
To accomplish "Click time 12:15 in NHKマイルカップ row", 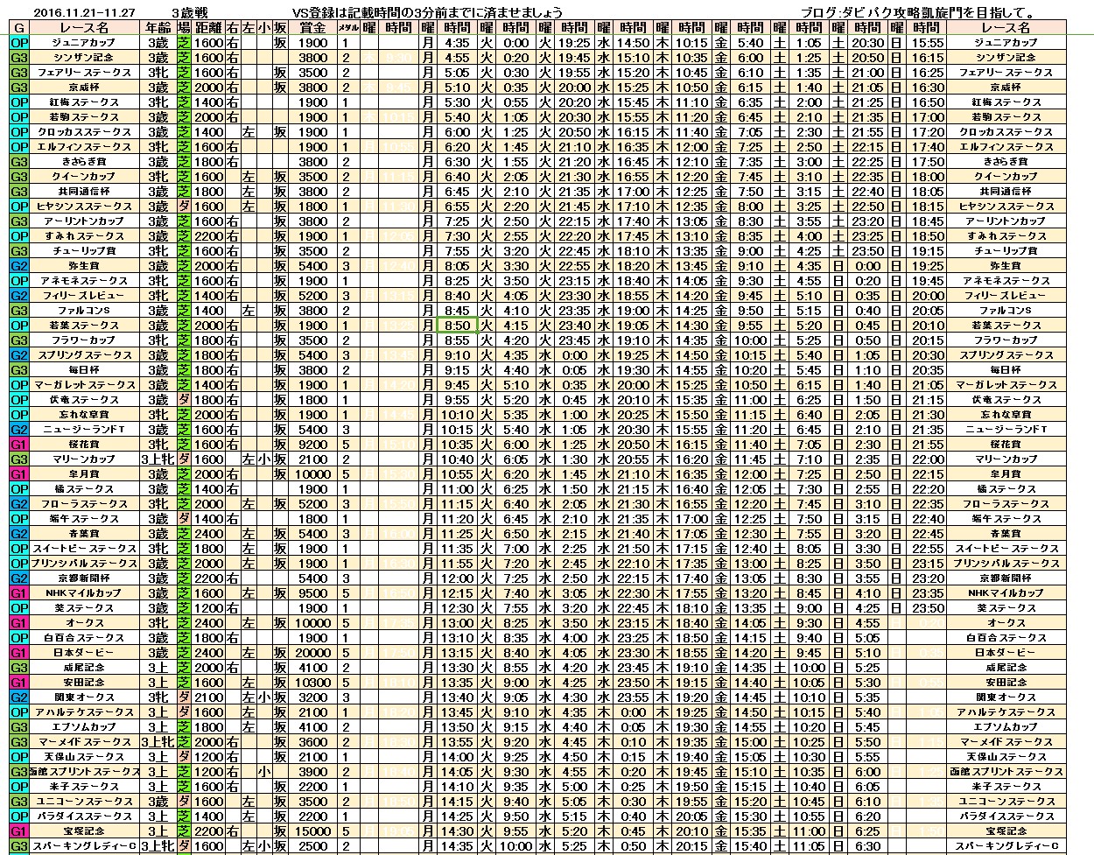I will coord(457,593).
